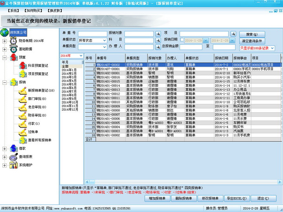This screenshot has height=212, width=283.
Task: Click the 单据号 input field
Action: [92, 34]
